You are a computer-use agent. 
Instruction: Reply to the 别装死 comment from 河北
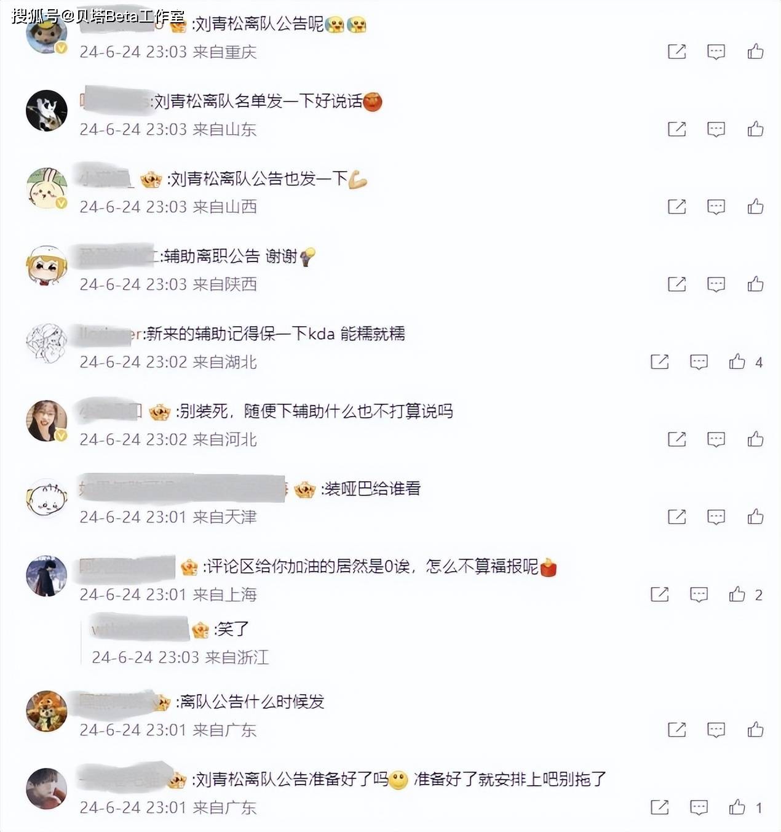coord(716,439)
